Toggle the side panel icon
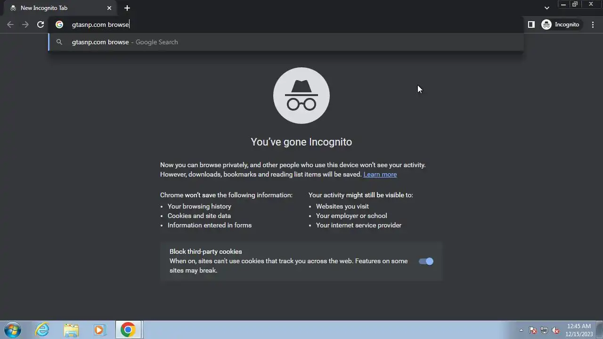603x339 pixels. click(x=531, y=24)
